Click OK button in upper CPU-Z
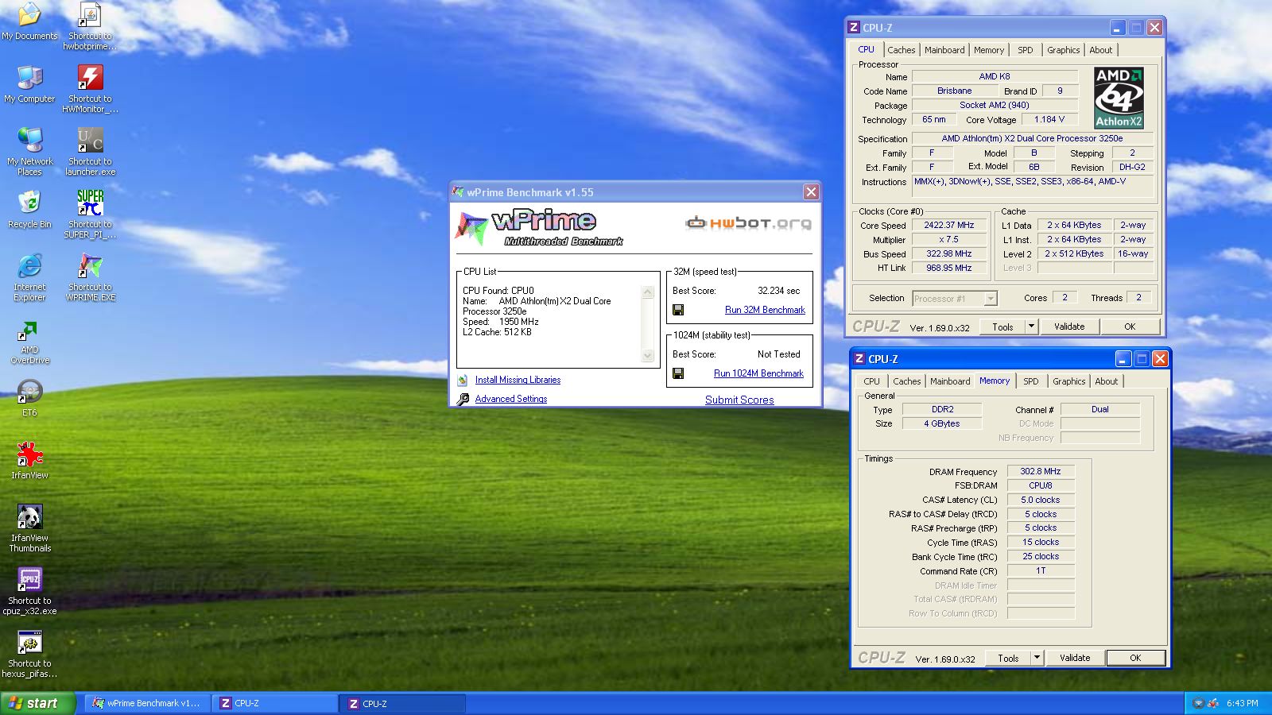Image resolution: width=1272 pixels, height=715 pixels. [x=1130, y=327]
